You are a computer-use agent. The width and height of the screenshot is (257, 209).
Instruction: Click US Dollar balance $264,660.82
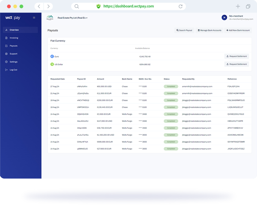[x=145, y=64]
